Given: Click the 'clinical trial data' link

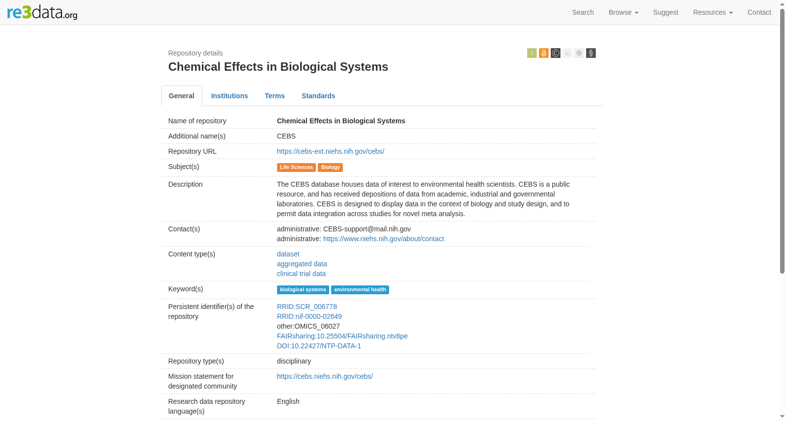Looking at the screenshot, I should click(x=301, y=274).
